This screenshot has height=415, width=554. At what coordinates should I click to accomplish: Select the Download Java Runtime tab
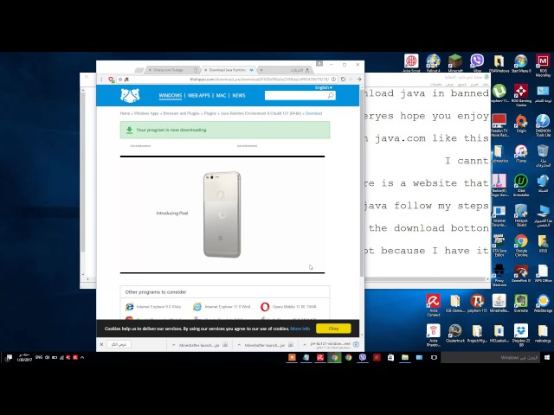click(229, 70)
